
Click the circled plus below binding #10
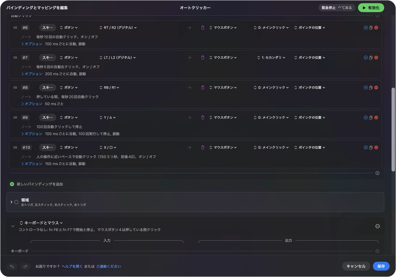(377, 173)
